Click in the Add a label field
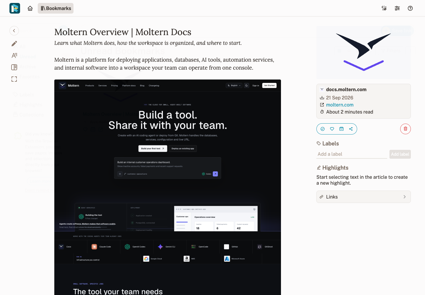Image resolution: width=425 pixels, height=295 pixels. [352, 154]
